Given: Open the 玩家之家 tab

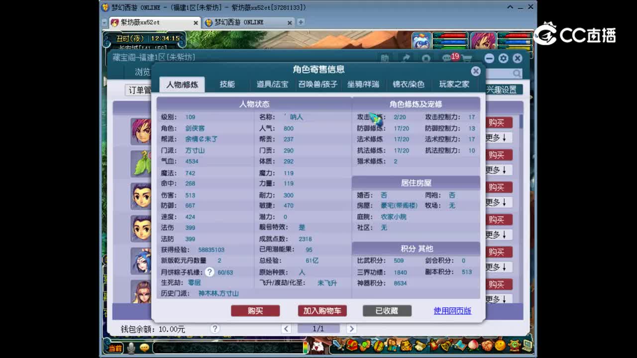Looking at the screenshot, I should tap(454, 85).
